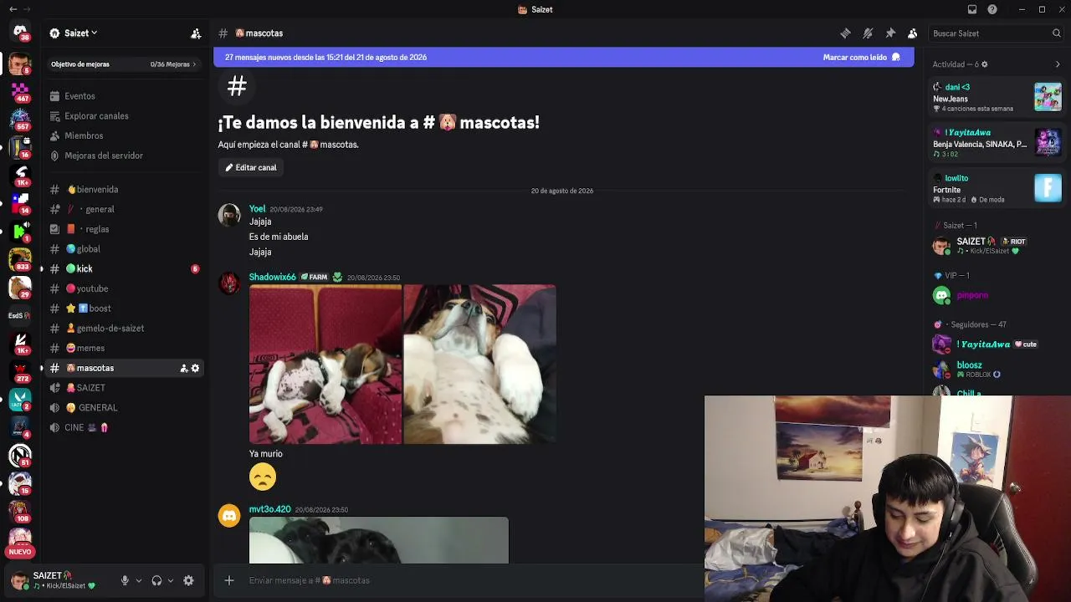This screenshot has height=602, width=1071.
Task: Open the server with 51 notifications
Action: 20,456
